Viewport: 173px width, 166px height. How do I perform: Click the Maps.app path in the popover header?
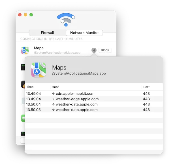pos(79,74)
